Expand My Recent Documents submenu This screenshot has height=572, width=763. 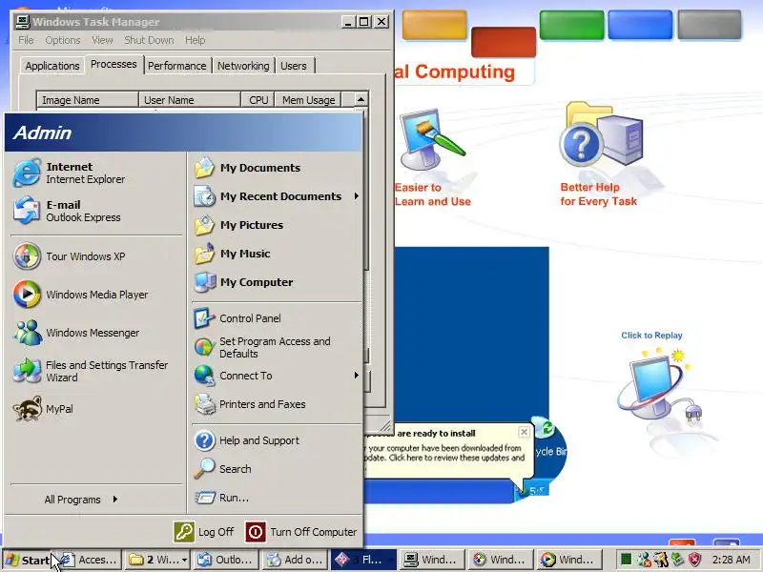tap(277, 196)
